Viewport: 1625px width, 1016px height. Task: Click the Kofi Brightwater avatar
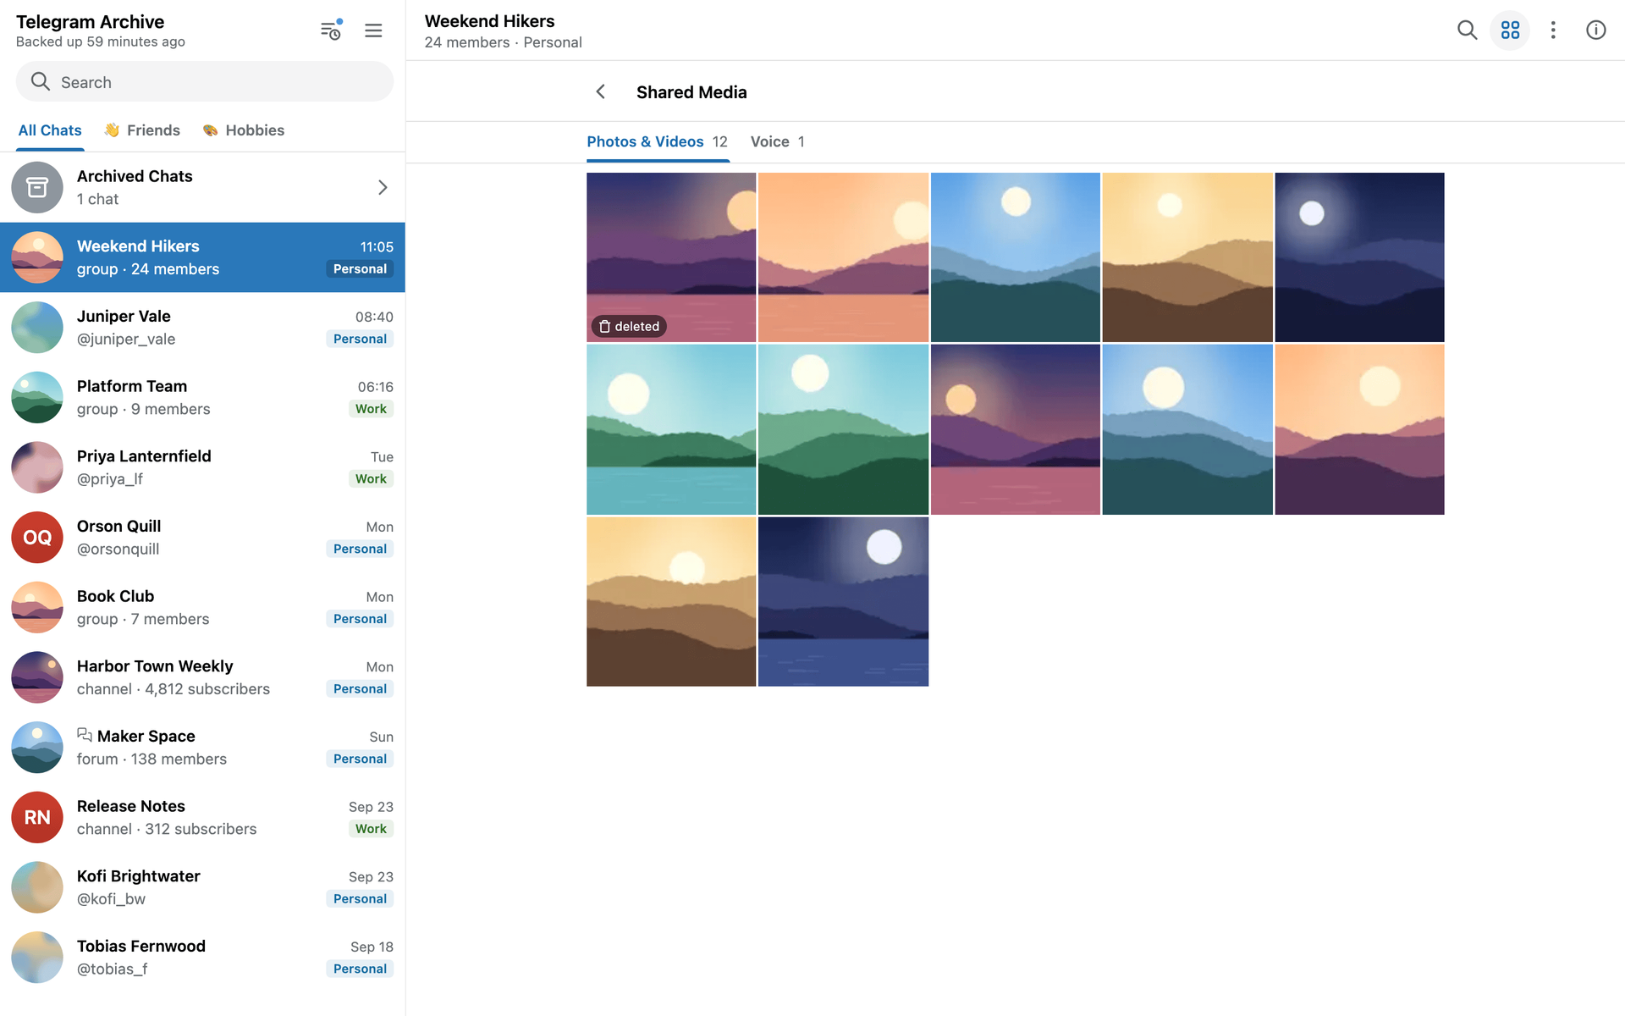coord(37,888)
